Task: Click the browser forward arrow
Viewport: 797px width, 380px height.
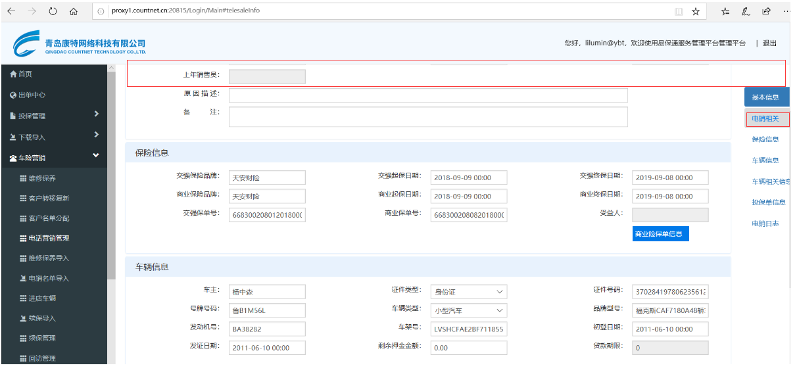Action: (32, 11)
